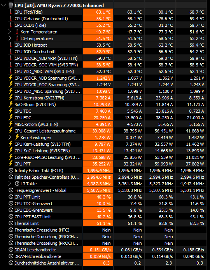Click the 0.534 GB/s maximum read bandwidth
The height and width of the screenshot is (270, 210).
point(163,250)
